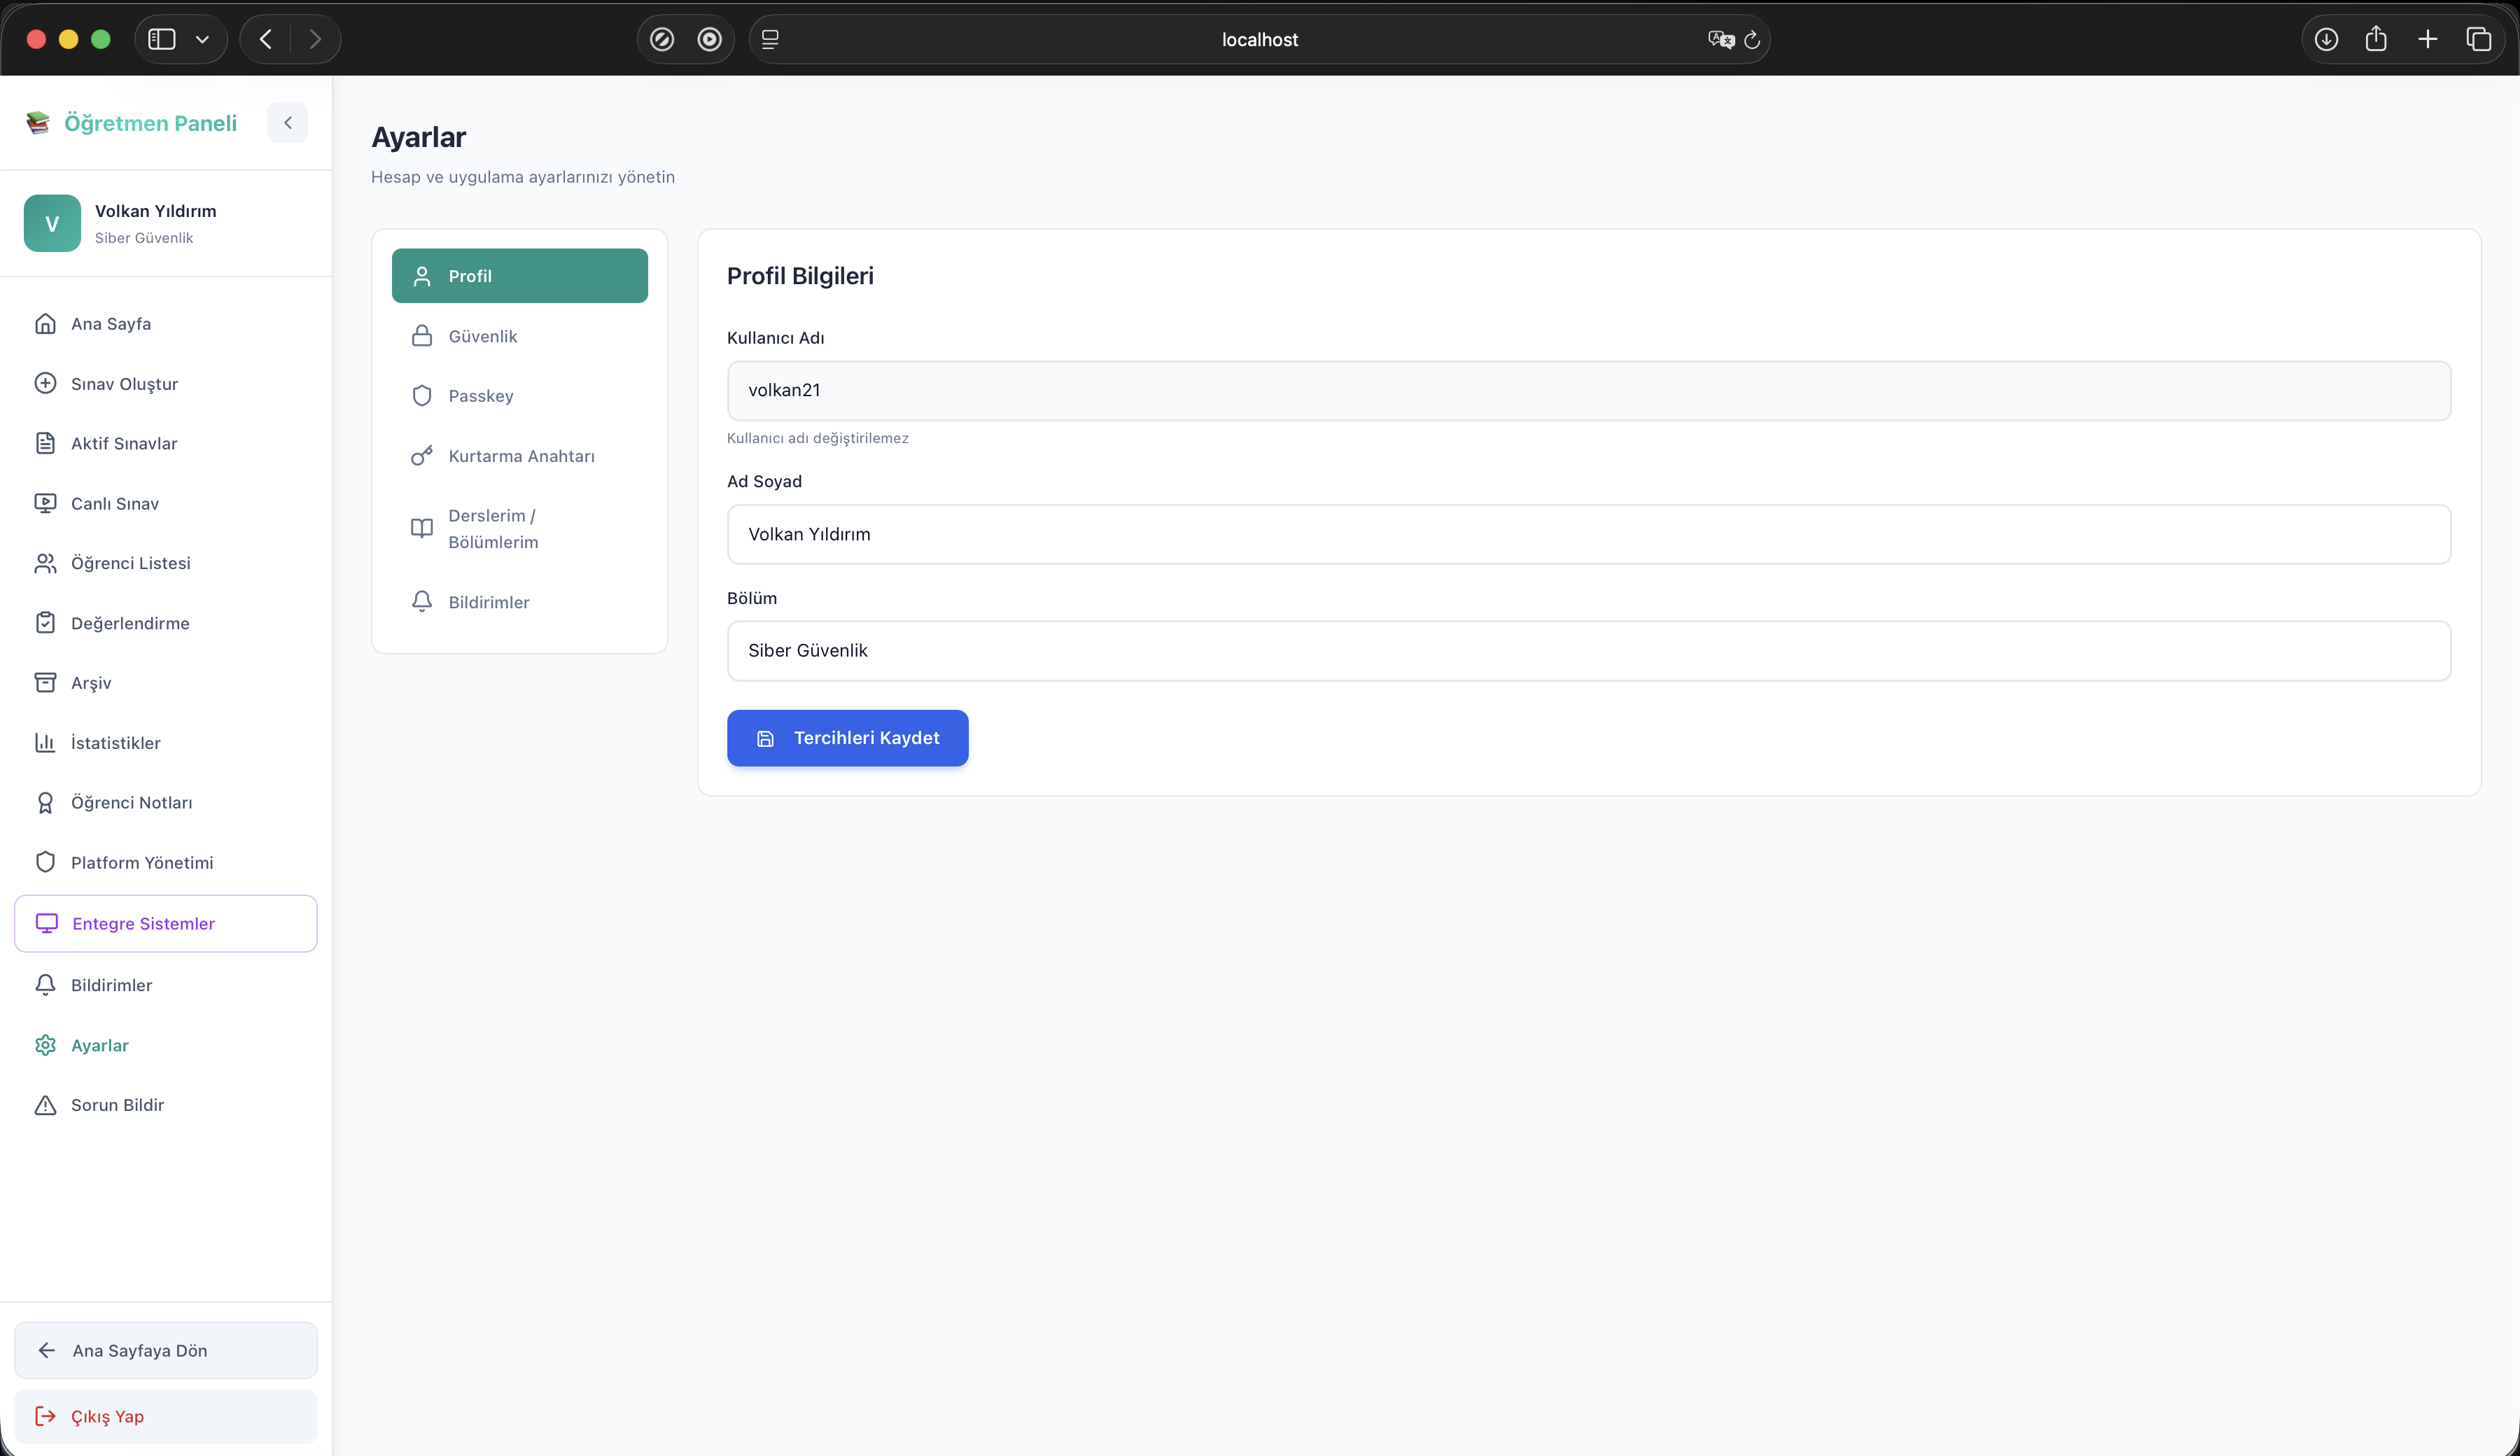Open the Passkey settings tab
2520x1456 pixels.
[x=520, y=396]
